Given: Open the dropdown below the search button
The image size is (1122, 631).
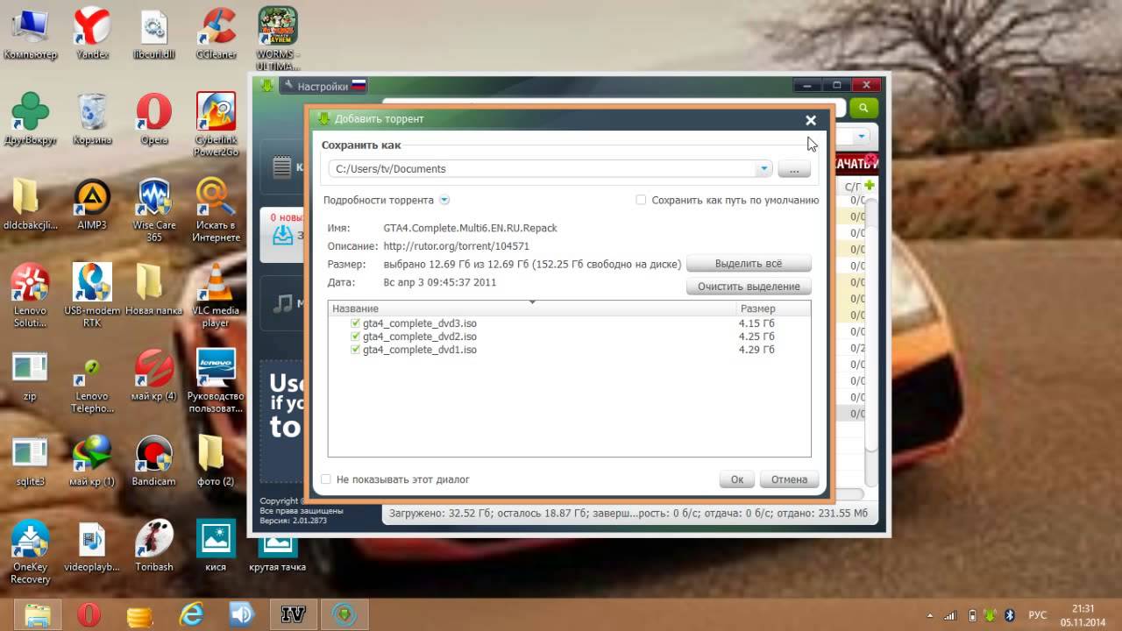Looking at the screenshot, I should click(862, 137).
